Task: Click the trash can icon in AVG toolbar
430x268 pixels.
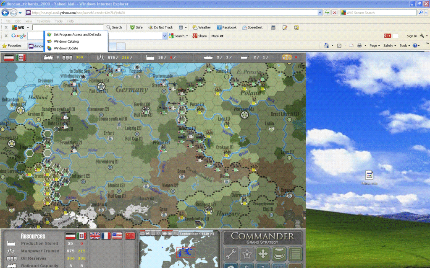Action: (181, 27)
